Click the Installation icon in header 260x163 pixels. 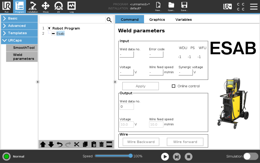click(33, 7)
